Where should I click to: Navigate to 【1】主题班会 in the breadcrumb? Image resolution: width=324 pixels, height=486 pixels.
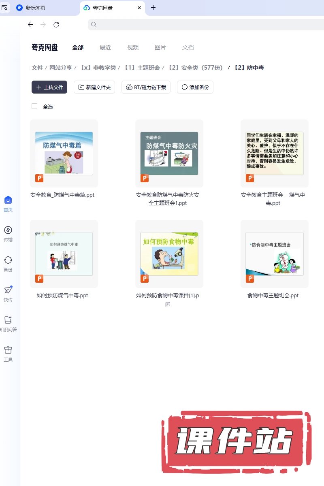click(142, 68)
